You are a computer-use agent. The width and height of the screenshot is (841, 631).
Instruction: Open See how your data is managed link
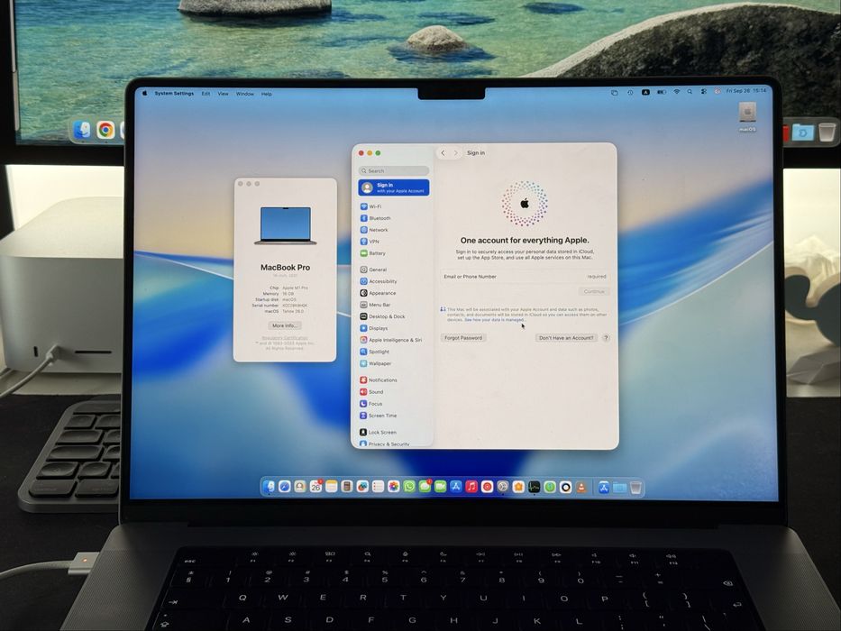tap(495, 320)
